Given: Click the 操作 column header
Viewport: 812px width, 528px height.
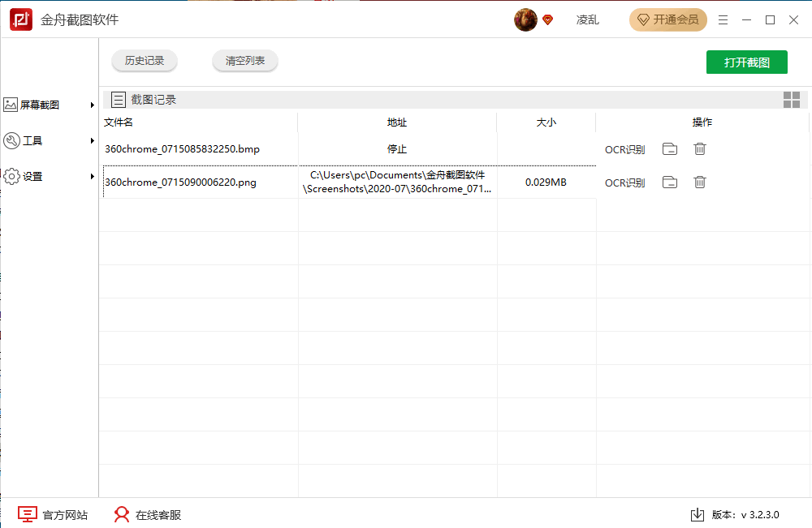Looking at the screenshot, I should [x=702, y=122].
